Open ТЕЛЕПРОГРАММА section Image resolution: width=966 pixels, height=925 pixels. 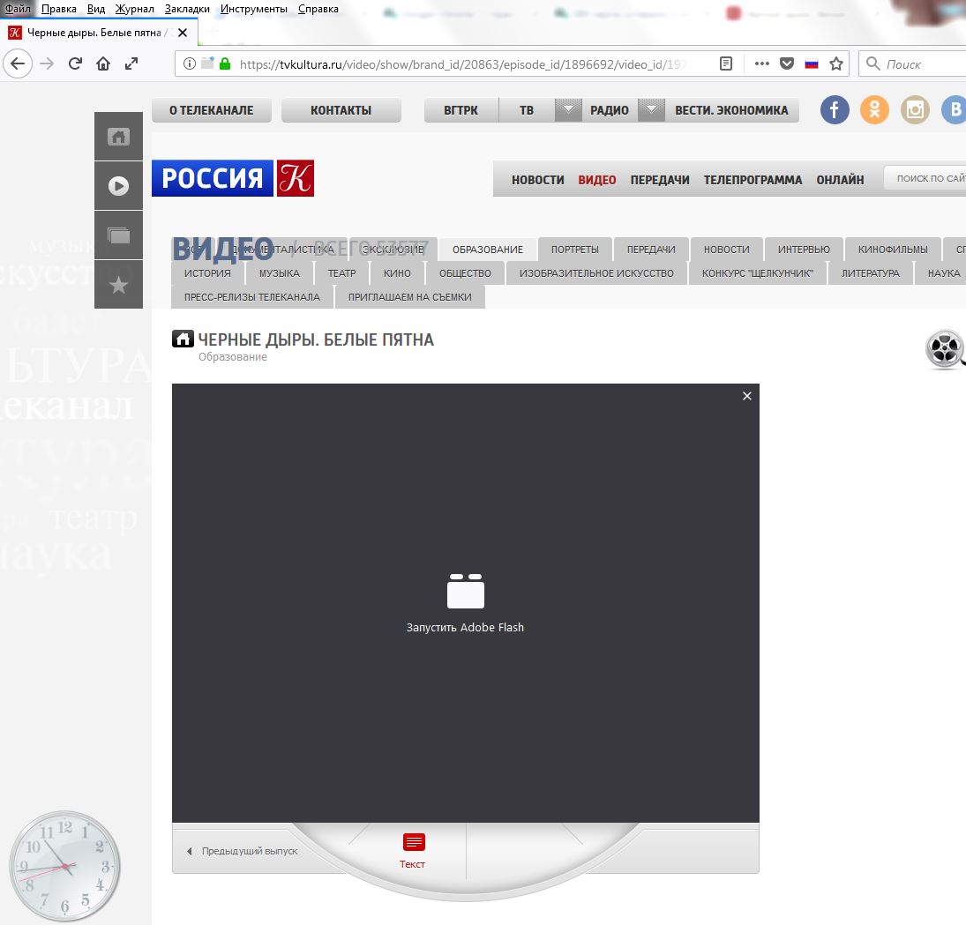coord(753,180)
